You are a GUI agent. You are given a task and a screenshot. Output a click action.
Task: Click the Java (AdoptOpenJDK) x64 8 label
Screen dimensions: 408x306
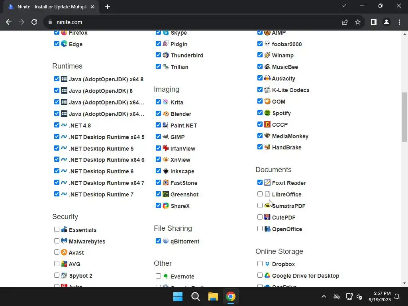(106, 79)
